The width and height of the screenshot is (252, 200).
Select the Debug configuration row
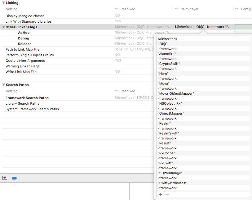pyautogui.click(x=24, y=38)
